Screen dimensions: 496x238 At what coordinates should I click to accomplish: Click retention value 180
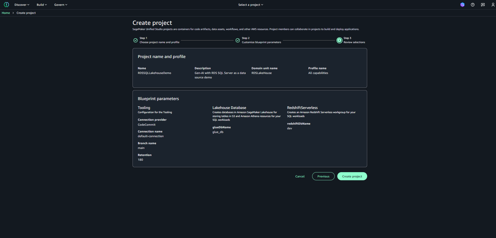click(140, 160)
